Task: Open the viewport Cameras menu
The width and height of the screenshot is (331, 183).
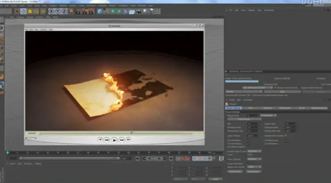Action: click(x=20, y=17)
